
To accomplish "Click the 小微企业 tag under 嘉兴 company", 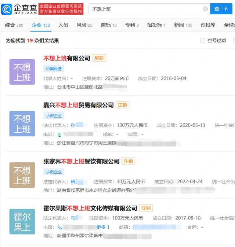I will [x=54, y=116].
